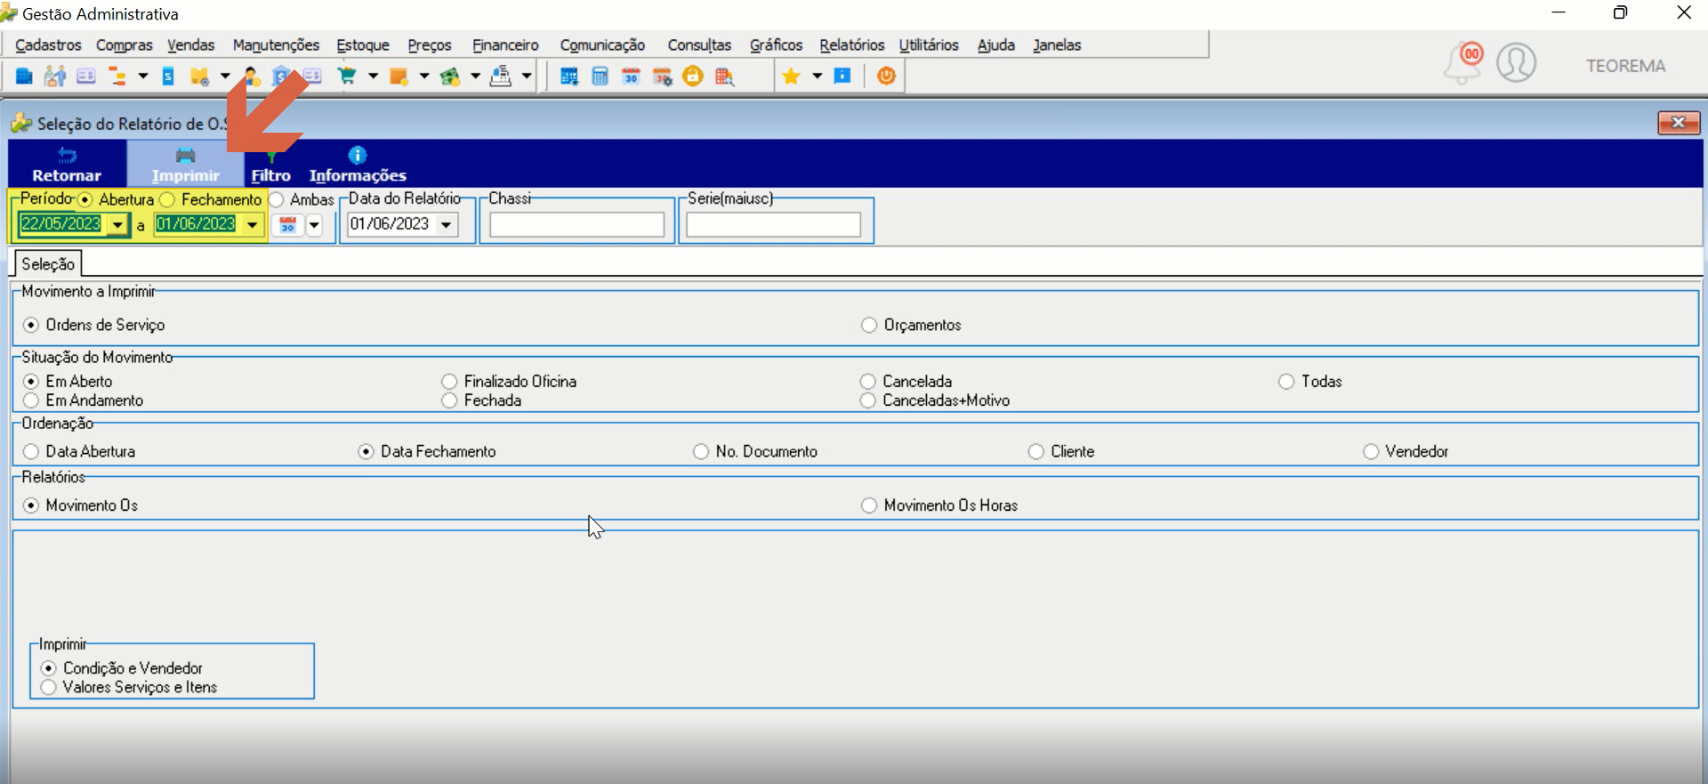The image size is (1708, 784).
Task: Click the calendar with gear icon
Action: pyautogui.click(x=662, y=77)
